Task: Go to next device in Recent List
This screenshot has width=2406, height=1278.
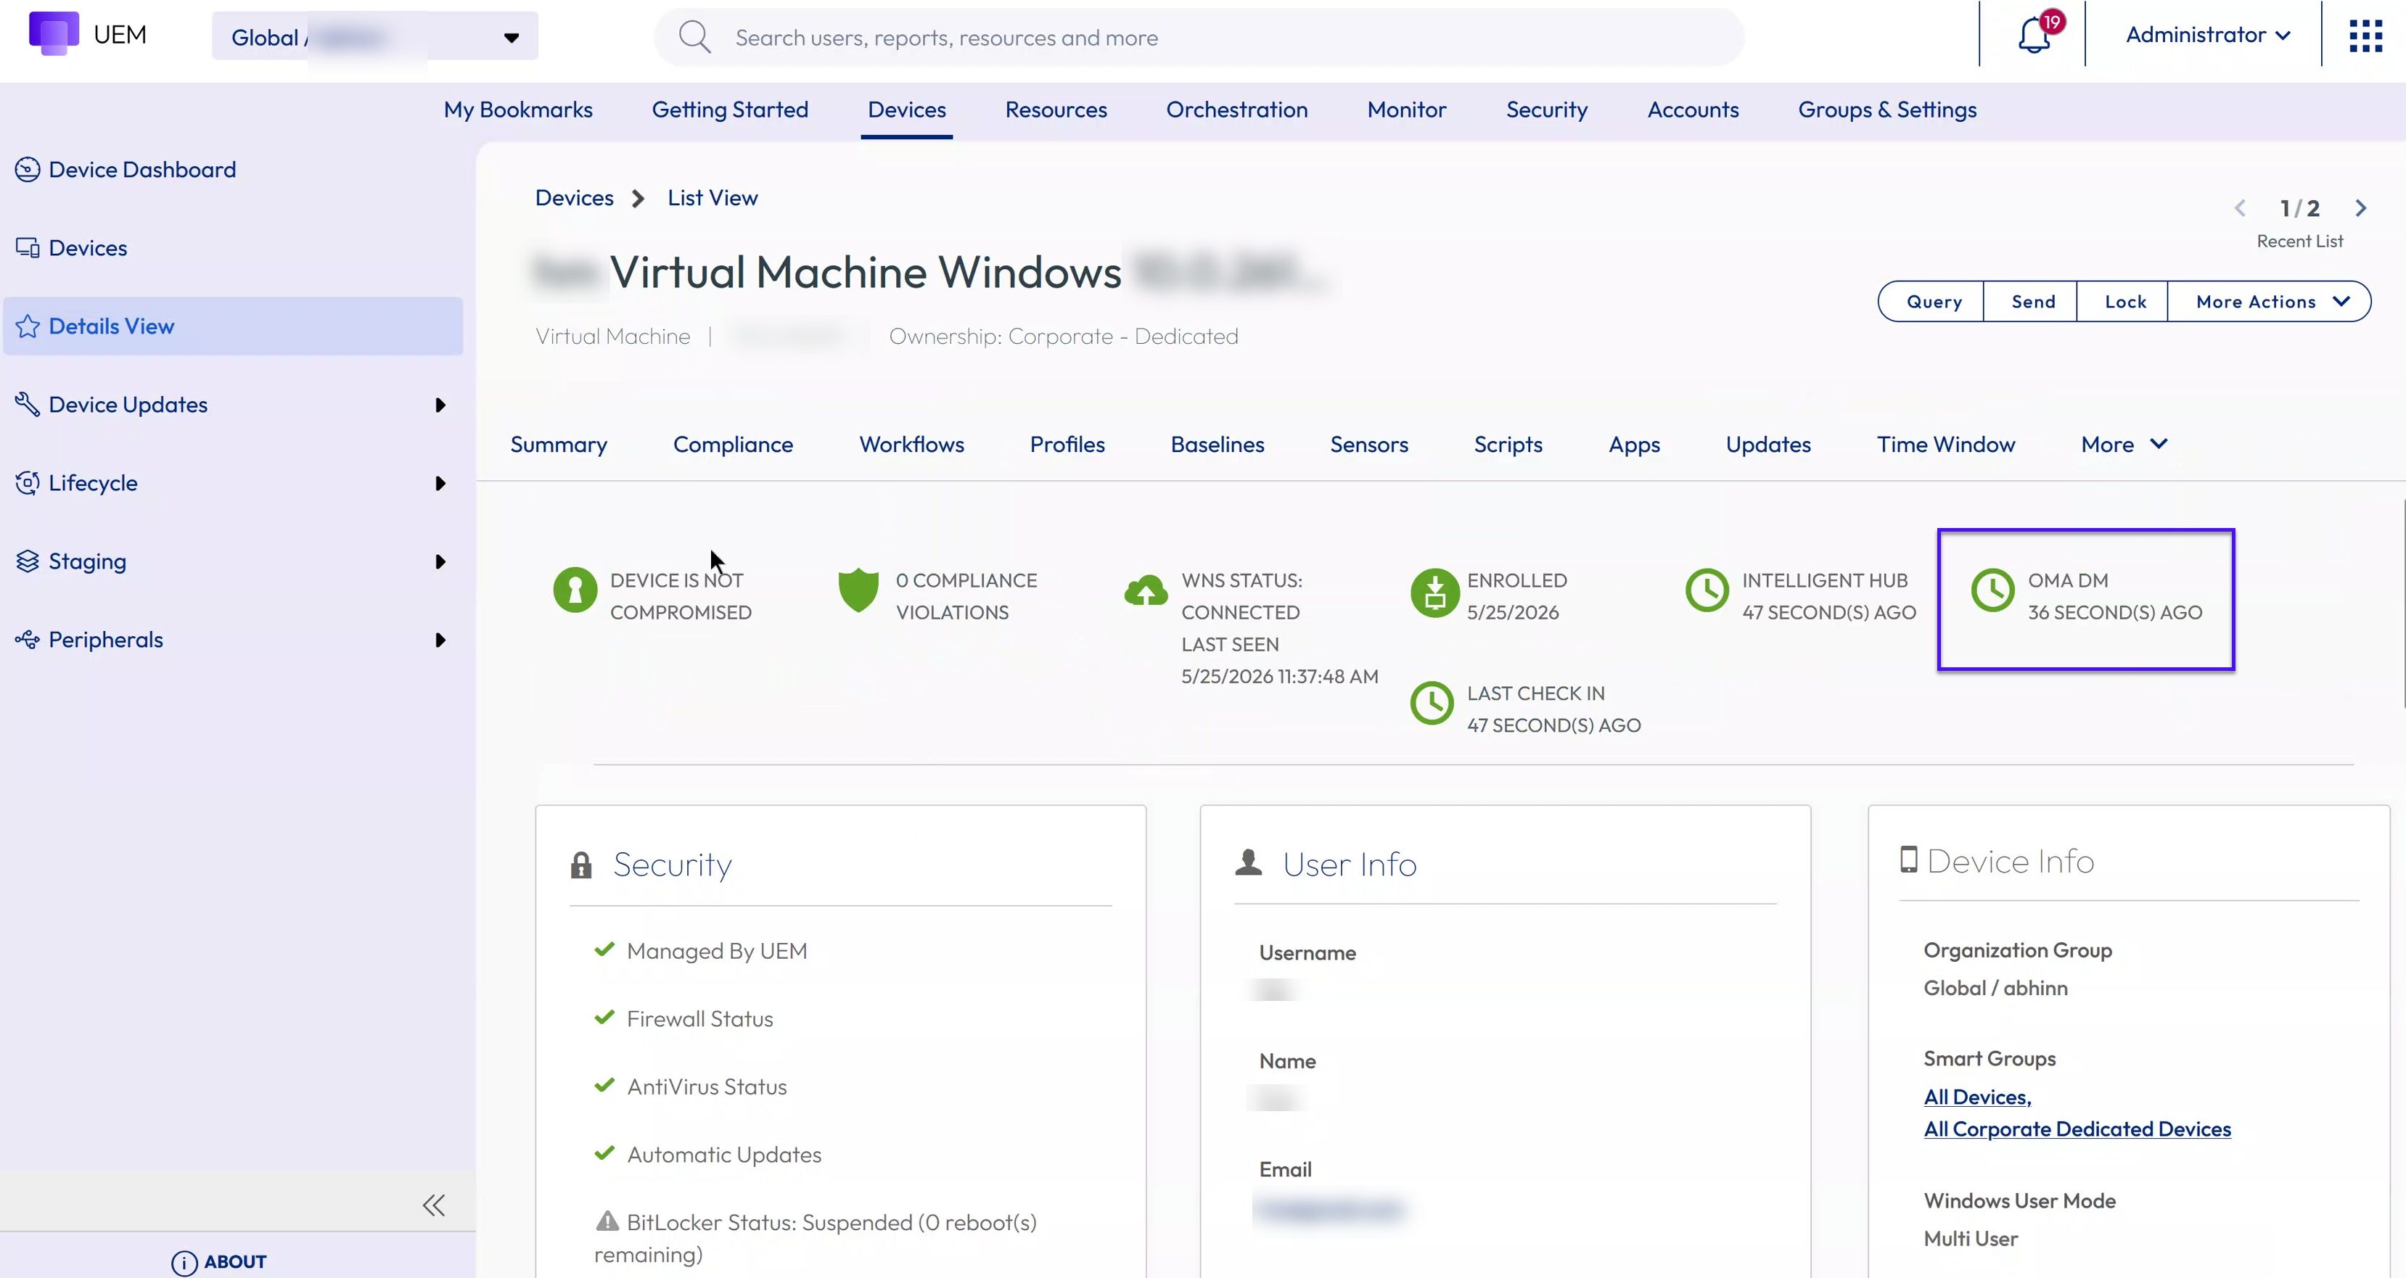Action: [x=2360, y=208]
